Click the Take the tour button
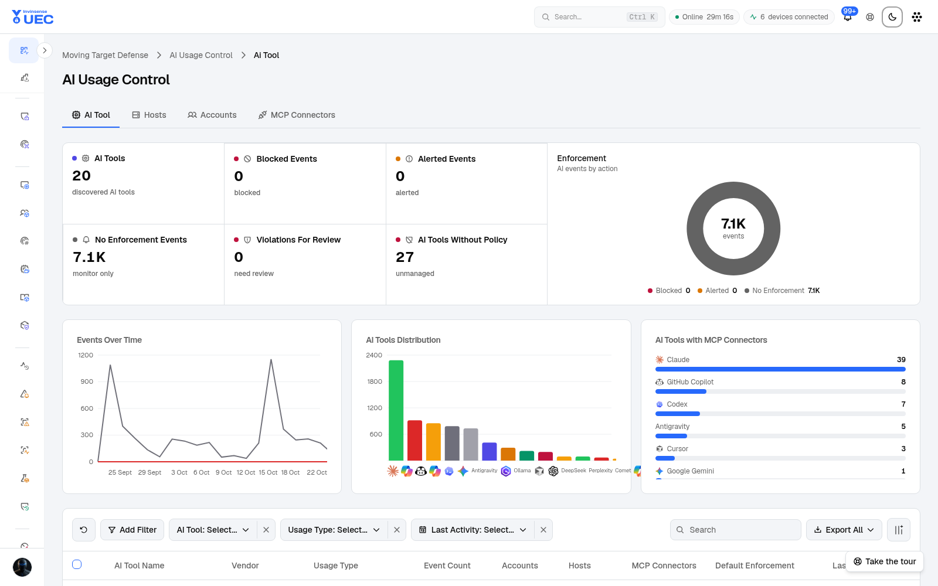The image size is (938, 586). (885, 561)
